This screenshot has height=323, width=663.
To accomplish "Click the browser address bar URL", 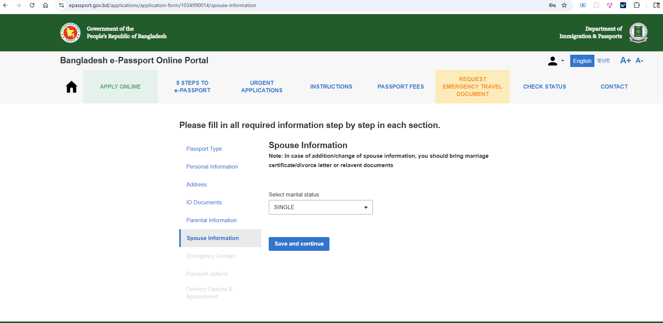I will click(162, 5).
